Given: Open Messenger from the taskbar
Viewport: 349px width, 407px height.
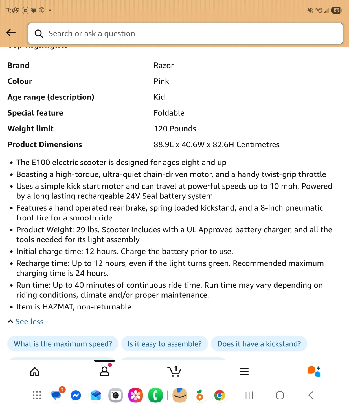Looking at the screenshot, I should (76, 395).
